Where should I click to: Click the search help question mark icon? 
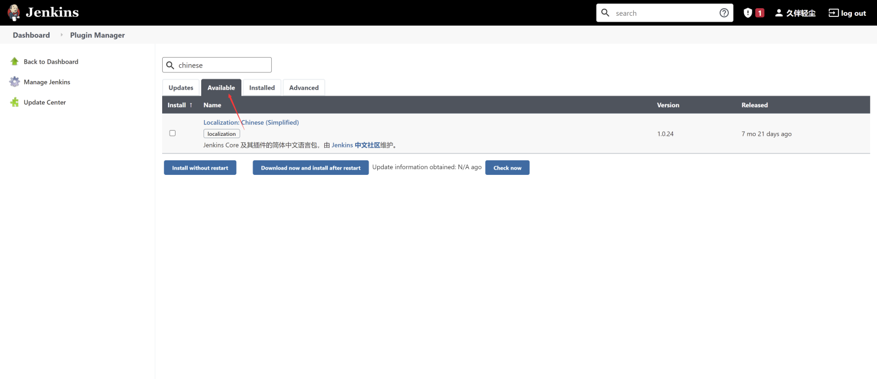coord(724,13)
